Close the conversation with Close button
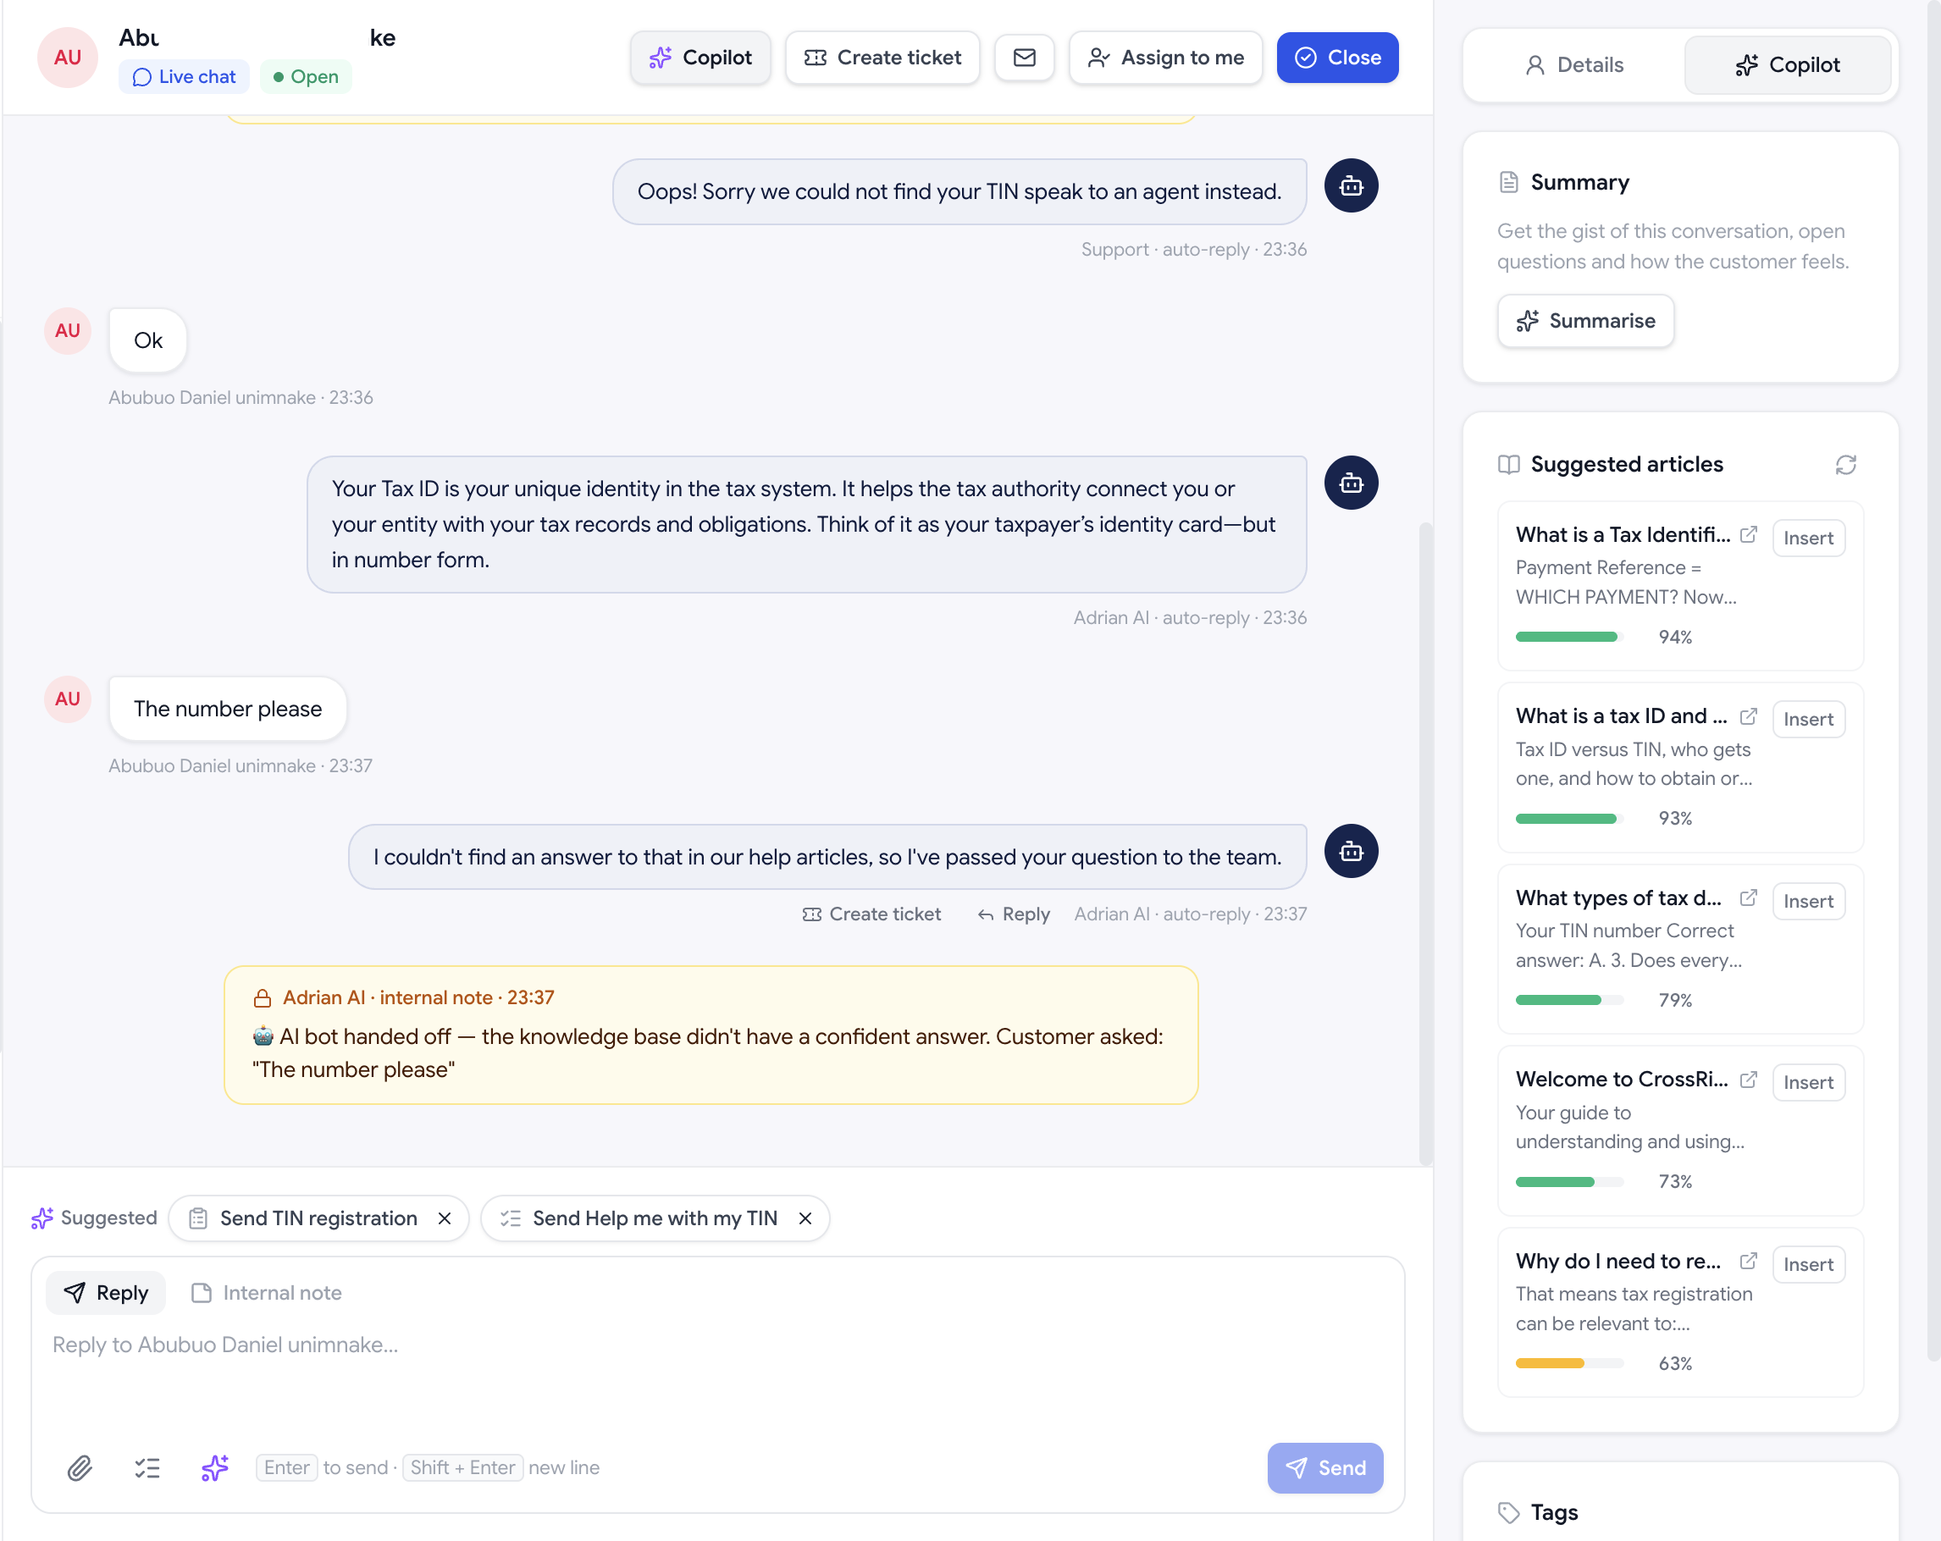Screen dimensions: 1941x1541 point(1337,58)
